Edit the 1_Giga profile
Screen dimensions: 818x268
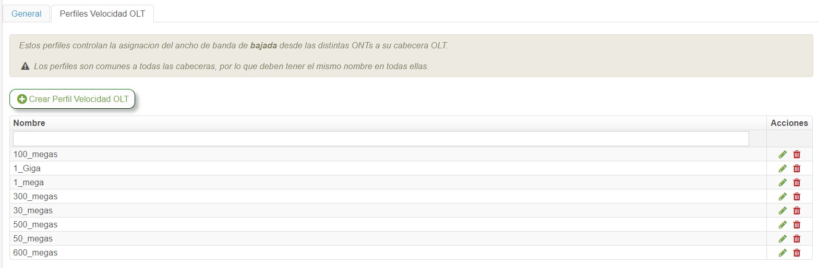pos(783,169)
